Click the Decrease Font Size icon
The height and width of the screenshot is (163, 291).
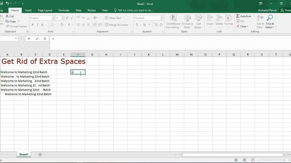point(72,18)
